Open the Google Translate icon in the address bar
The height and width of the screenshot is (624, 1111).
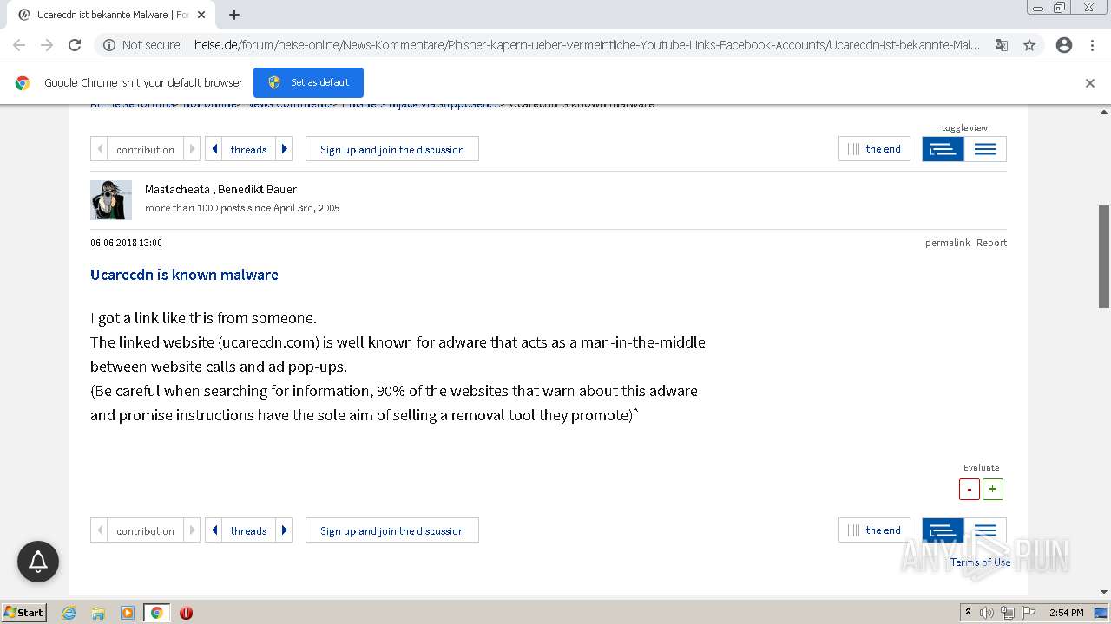click(1002, 45)
